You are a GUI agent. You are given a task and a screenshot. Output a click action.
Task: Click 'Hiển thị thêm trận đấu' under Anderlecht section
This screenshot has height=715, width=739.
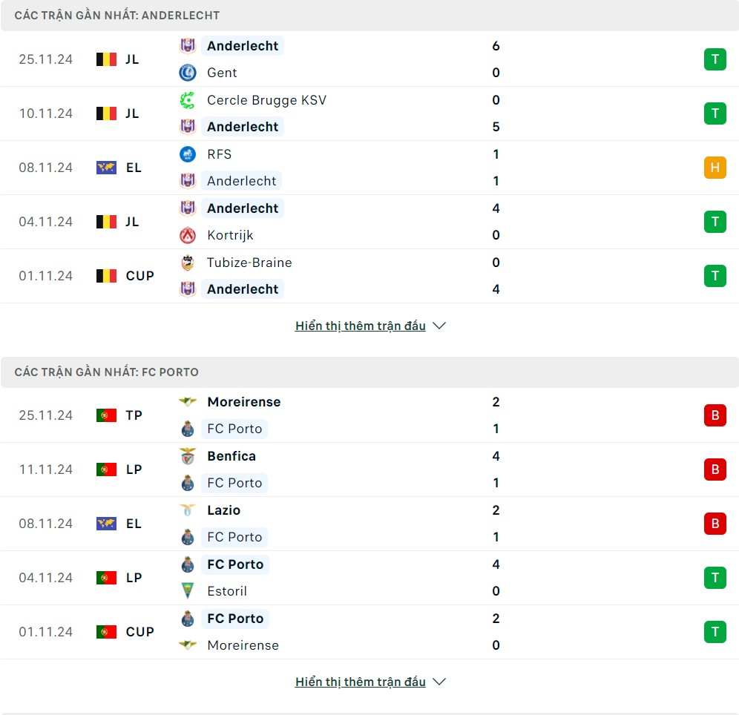coord(361,326)
